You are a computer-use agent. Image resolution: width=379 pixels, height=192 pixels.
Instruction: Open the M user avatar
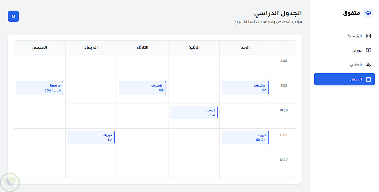tap(13, 16)
